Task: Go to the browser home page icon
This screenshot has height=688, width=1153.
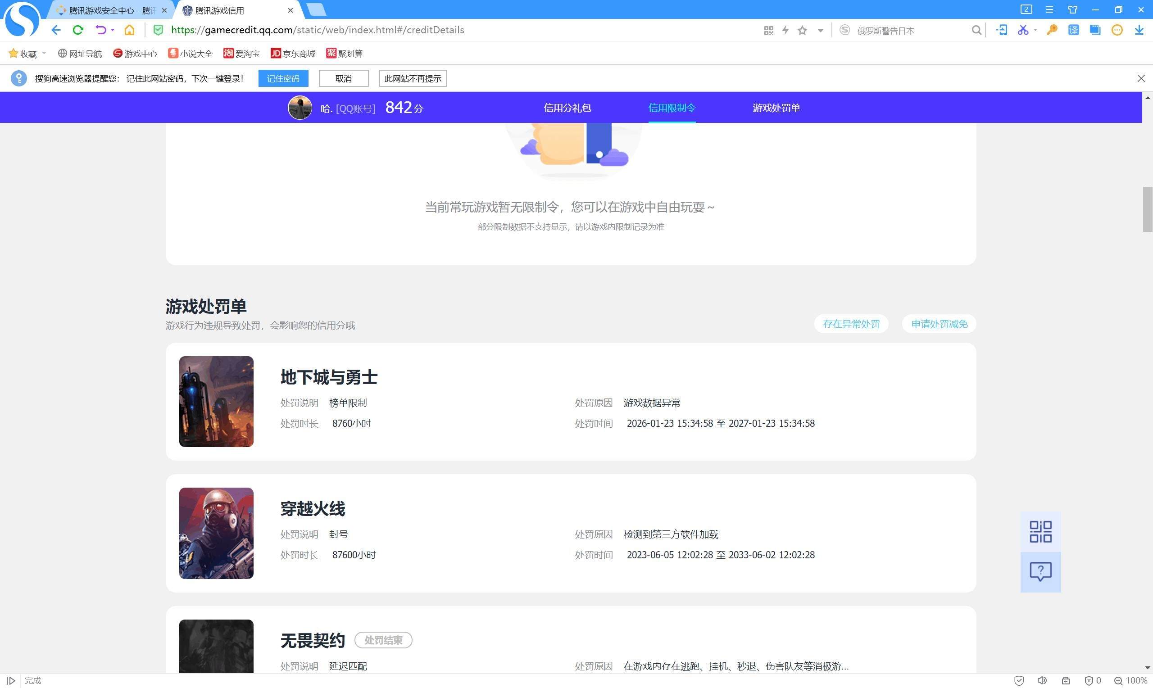Action: pyautogui.click(x=129, y=30)
